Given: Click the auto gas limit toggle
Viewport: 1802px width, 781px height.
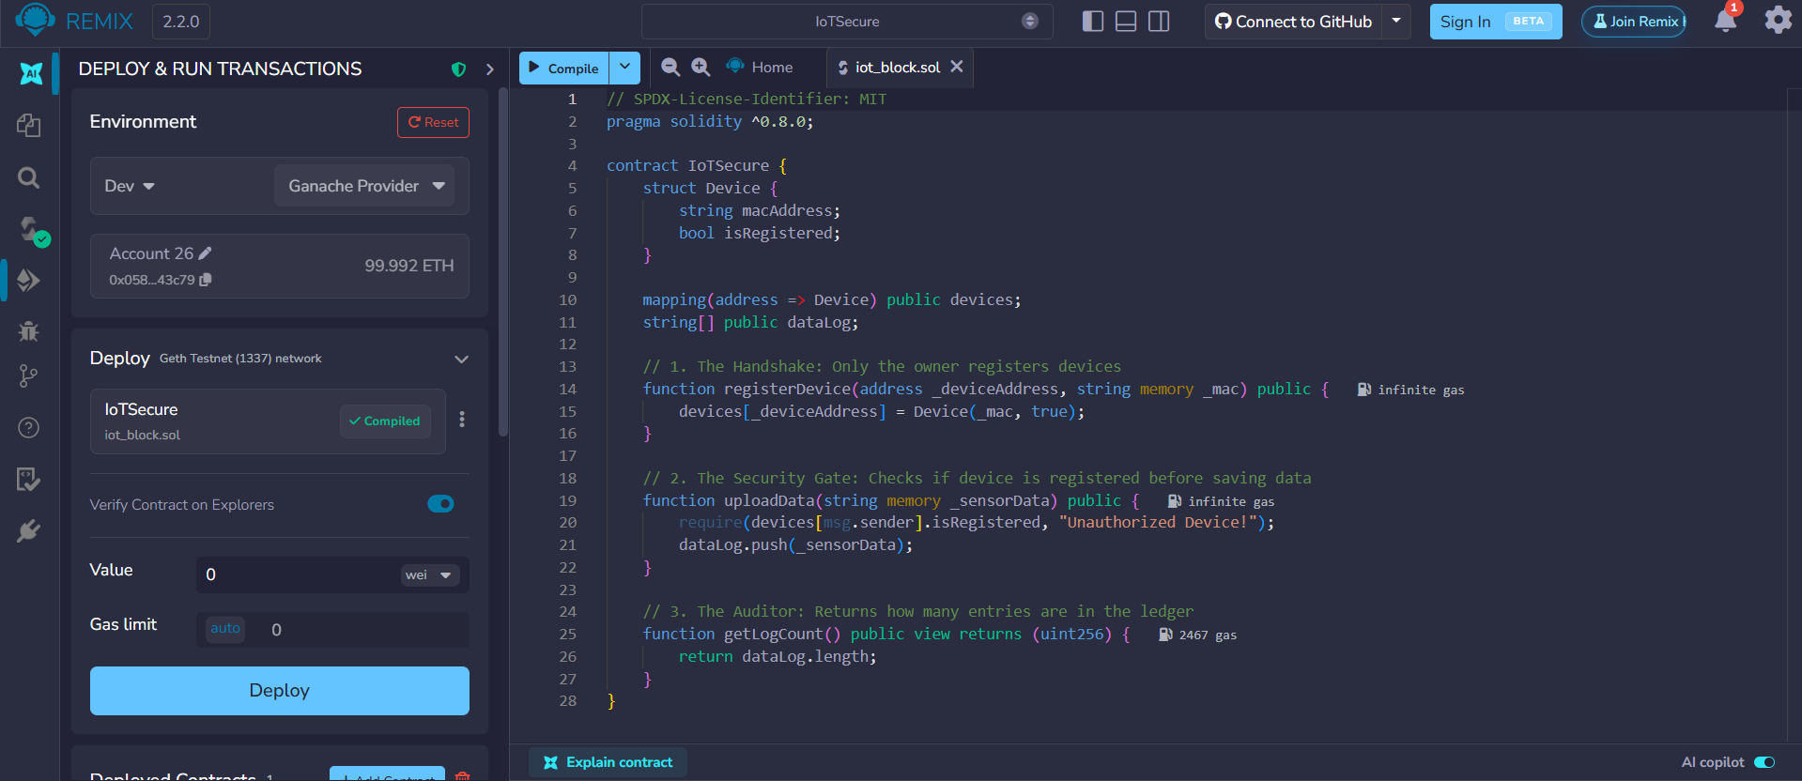Looking at the screenshot, I should pyautogui.click(x=225, y=629).
